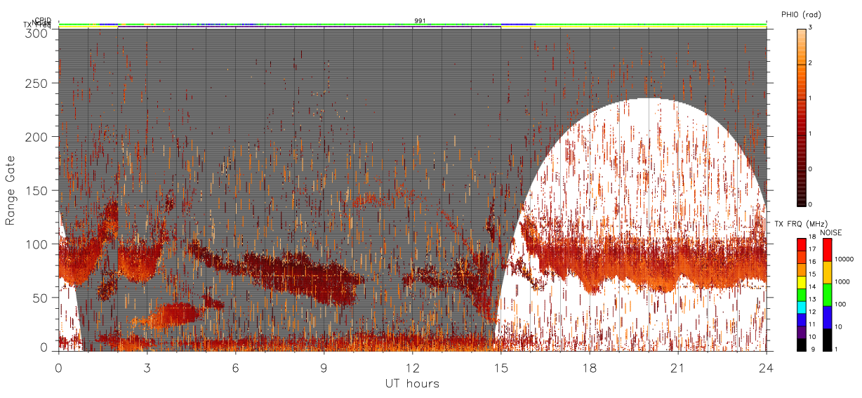
Task: Select the black 9–10 MHz TX FRQ swatch
Action: tap(800, 344)
